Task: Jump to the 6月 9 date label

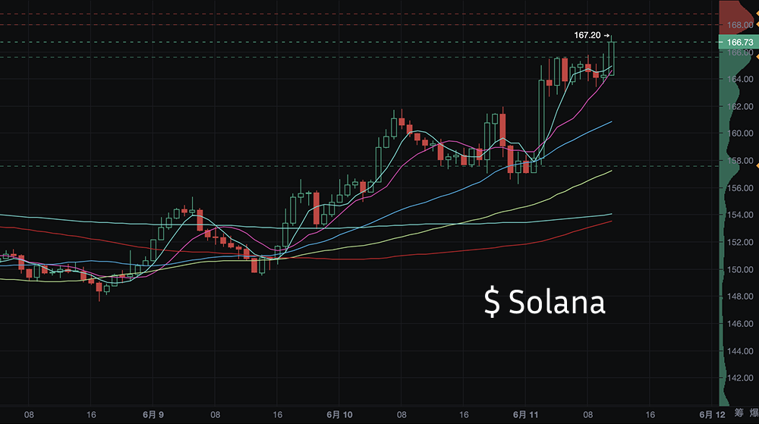Action: click(153, 415)
